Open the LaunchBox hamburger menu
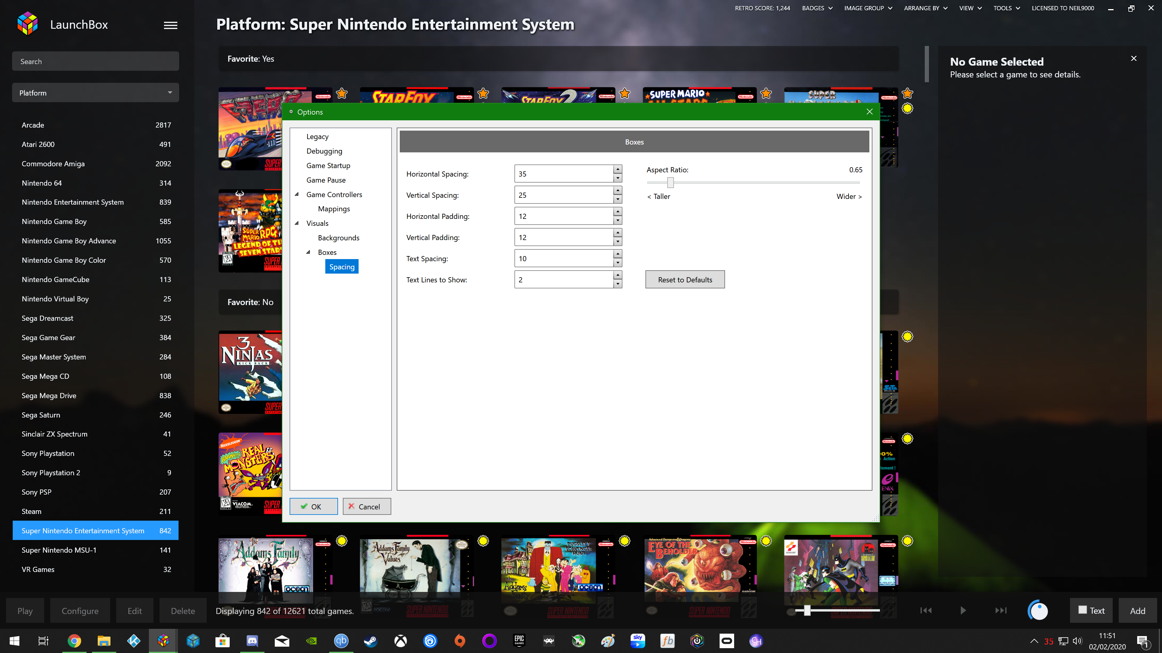 click(170, 25)
